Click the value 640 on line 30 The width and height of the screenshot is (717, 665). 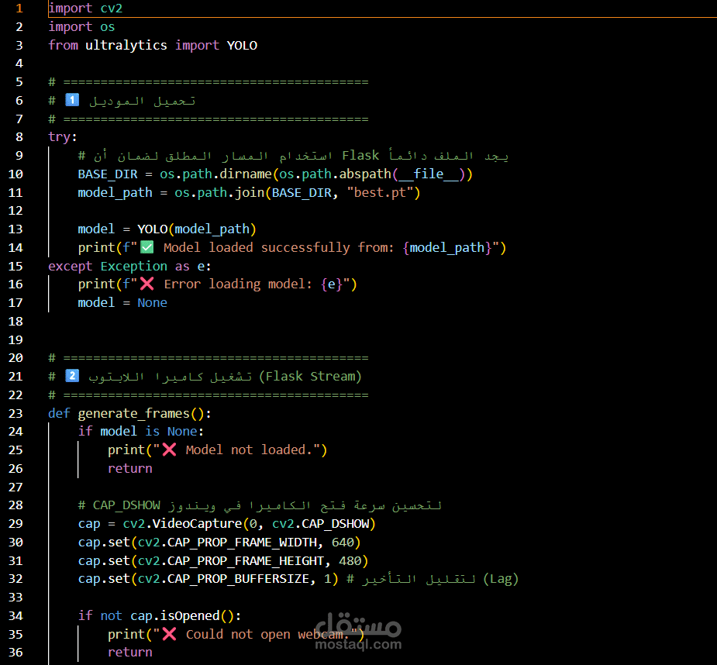click(343, 543)
